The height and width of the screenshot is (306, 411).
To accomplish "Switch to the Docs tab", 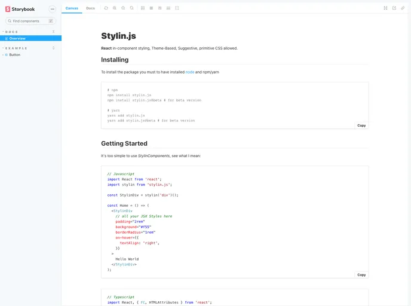I will (90, 8).
